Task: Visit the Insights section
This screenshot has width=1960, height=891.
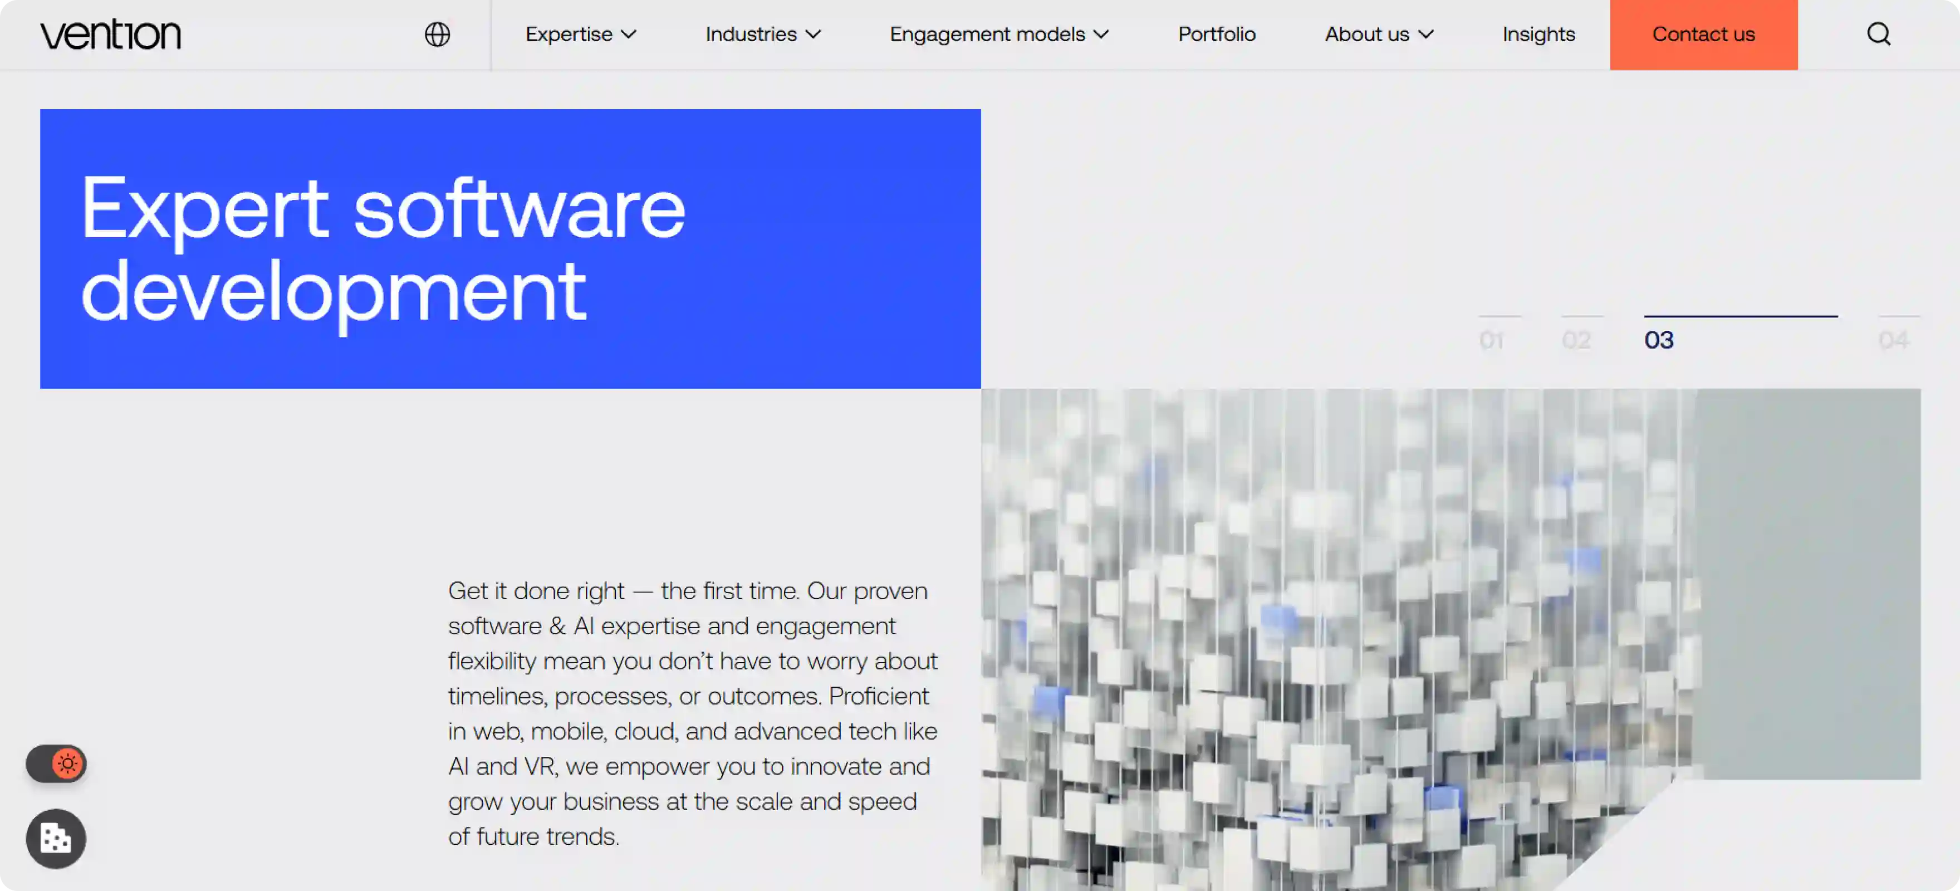Action: pyautogui.click(x=1538, y=34)
